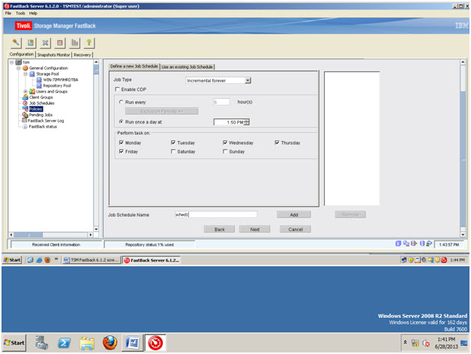Uncheck the Tuesday checkbox
The width and height of the screenshot is (471, 354).
pyautogui.click(x=173, y=142)
